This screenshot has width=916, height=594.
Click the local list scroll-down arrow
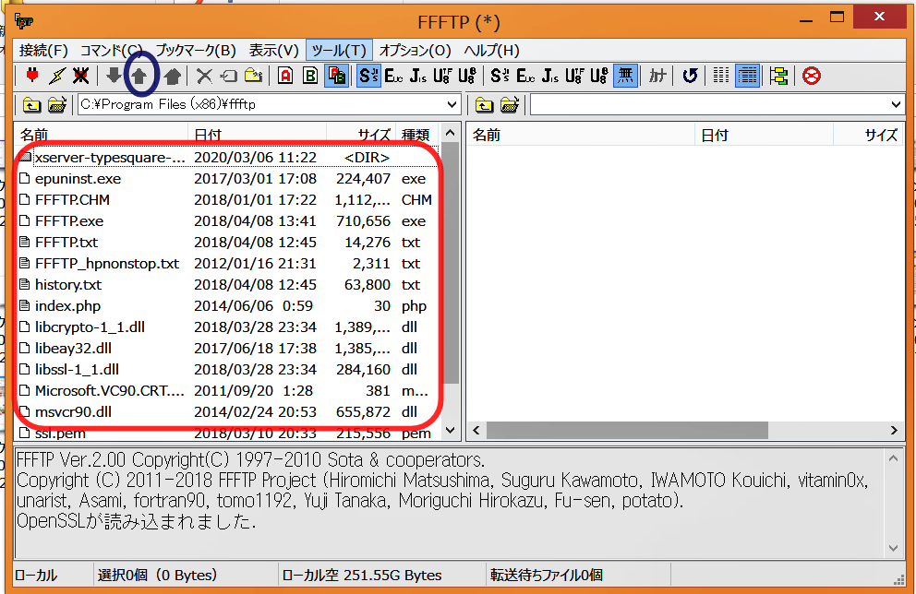[450, 431]
